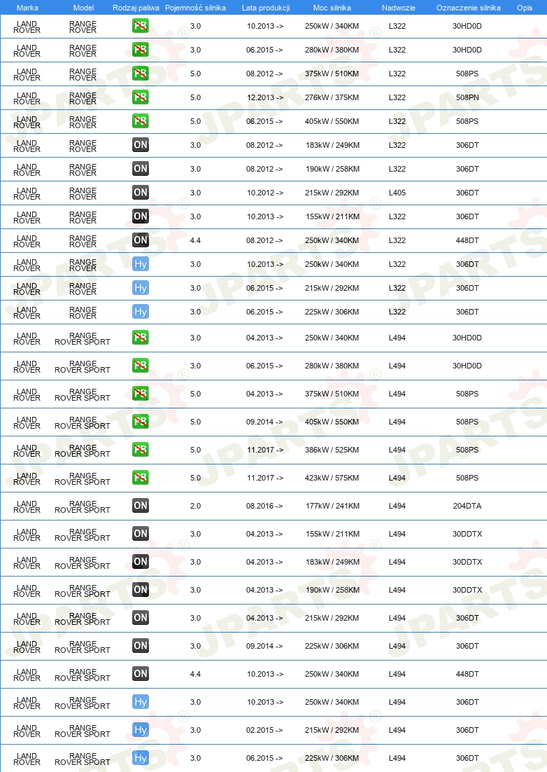Click the Moc silnika column header
This screenshot has width=547, height=772.
pos(332,8)
